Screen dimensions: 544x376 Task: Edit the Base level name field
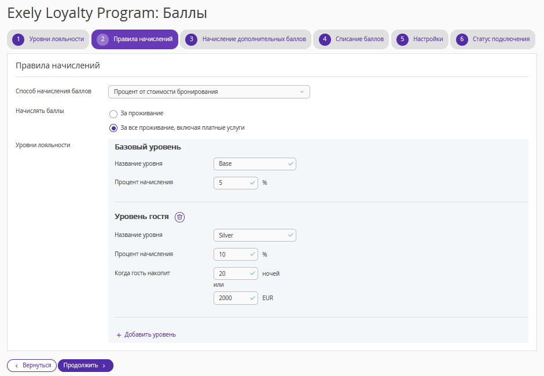(255, 164)
